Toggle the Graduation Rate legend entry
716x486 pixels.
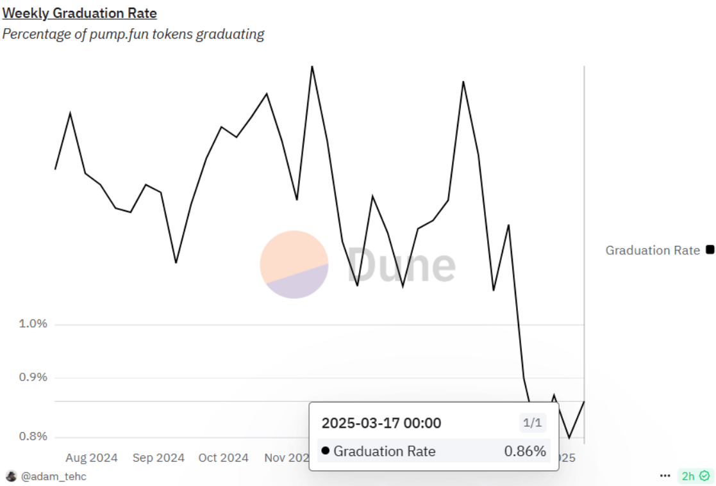(x=660, y=250)
